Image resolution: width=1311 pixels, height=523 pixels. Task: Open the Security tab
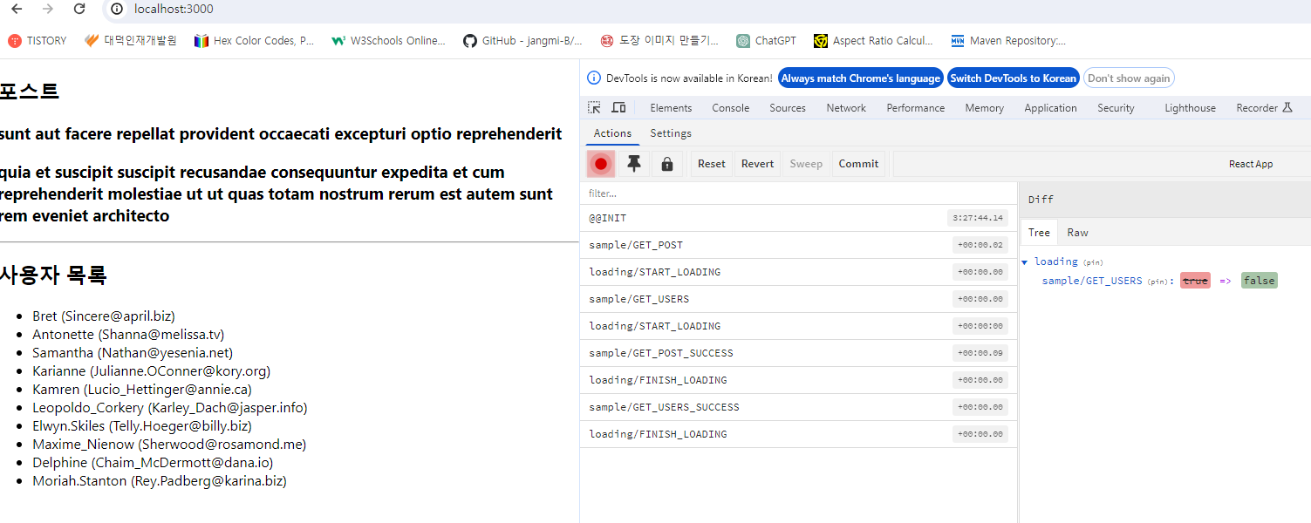(1116, 108)
